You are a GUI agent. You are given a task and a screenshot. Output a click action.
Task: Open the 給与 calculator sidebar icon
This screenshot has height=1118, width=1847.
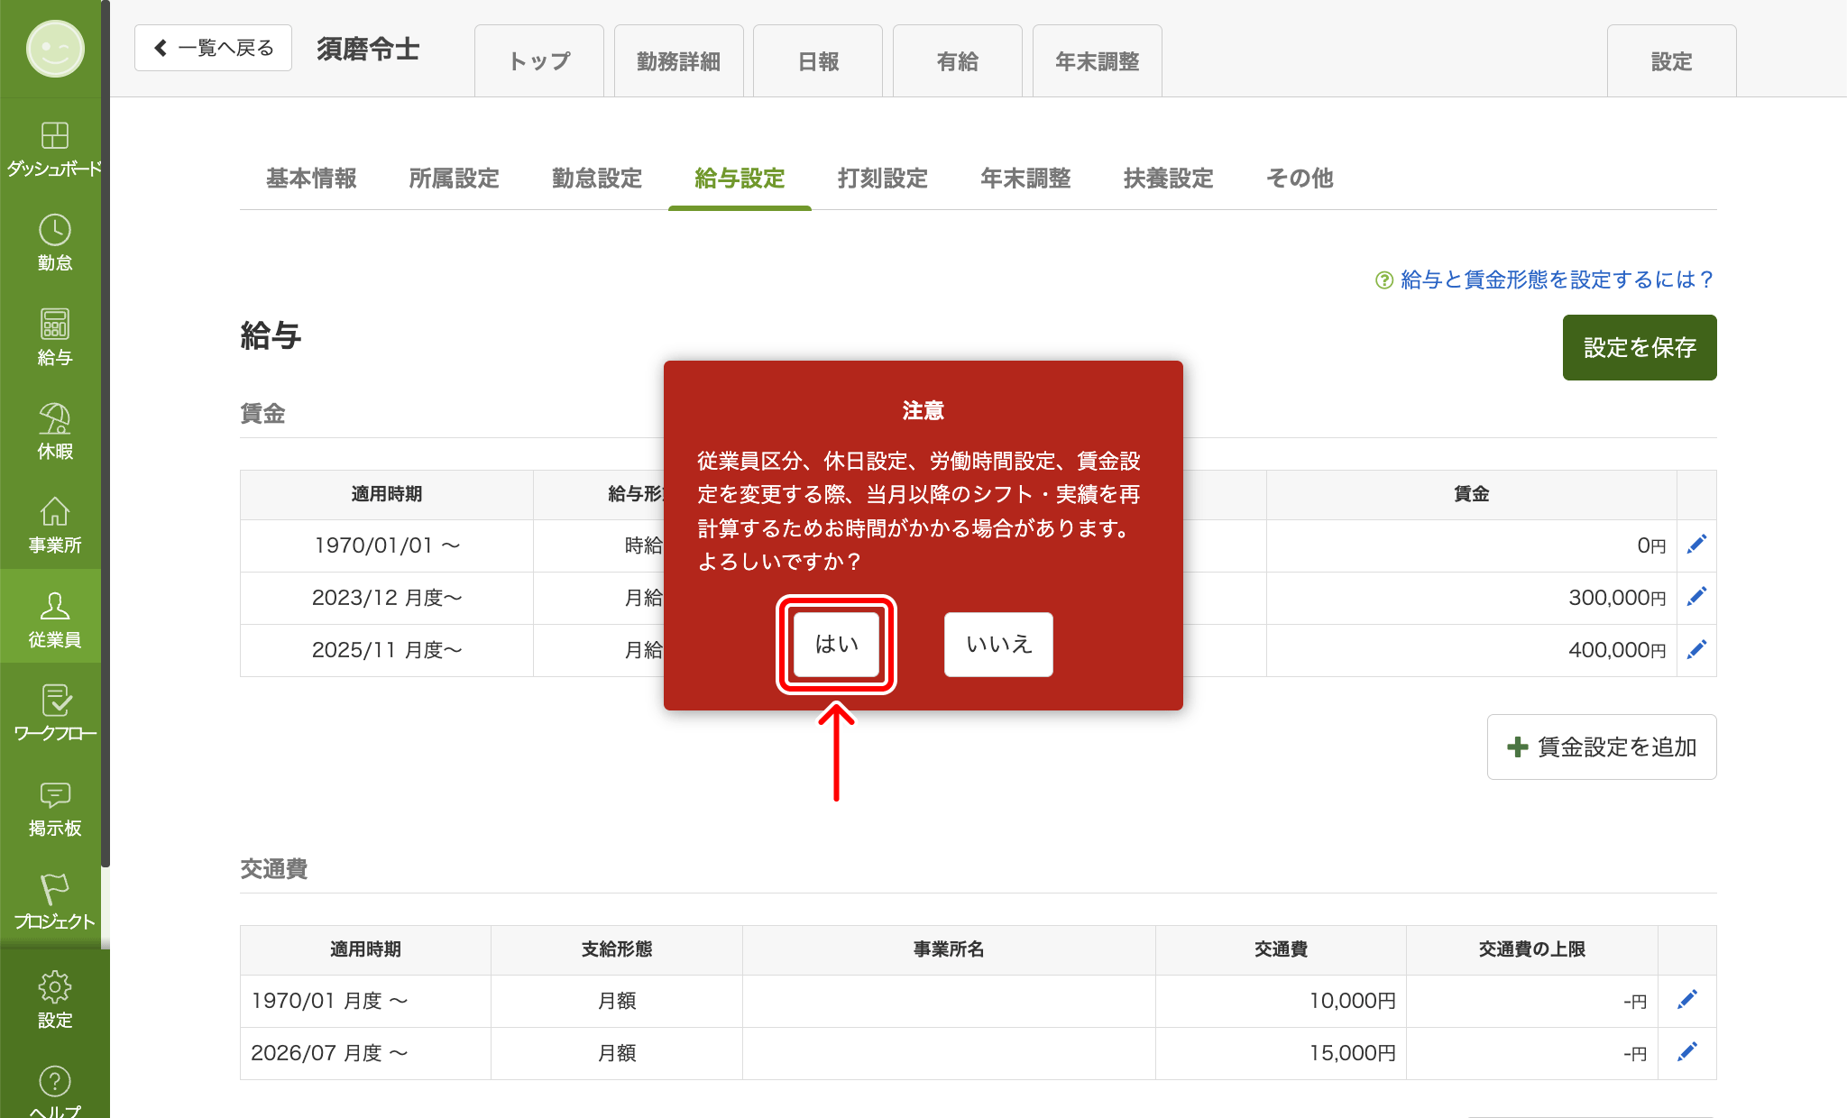pos(54,337)
